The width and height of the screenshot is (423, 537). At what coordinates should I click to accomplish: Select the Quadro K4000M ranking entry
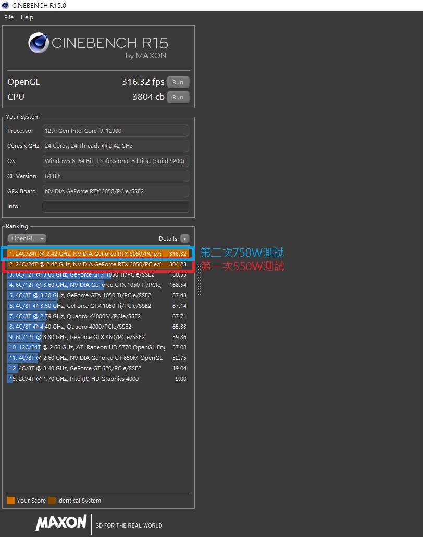pyautogui.click(x=98, y=316)
